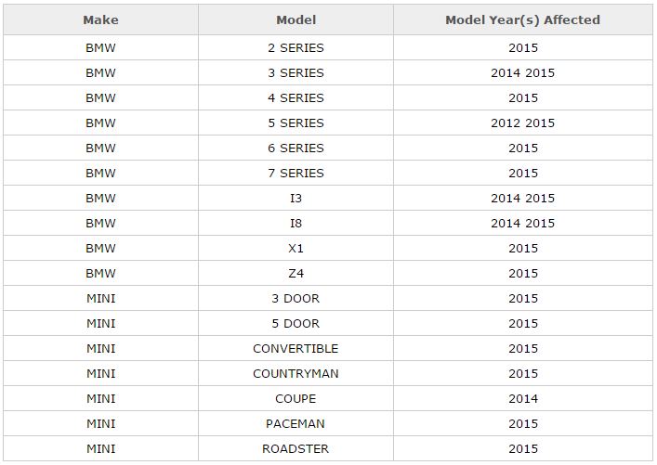Select the CONVERTIBLE model cell
Image resolution: width=657 pixels, height=465 pixels.
point(296,349)
